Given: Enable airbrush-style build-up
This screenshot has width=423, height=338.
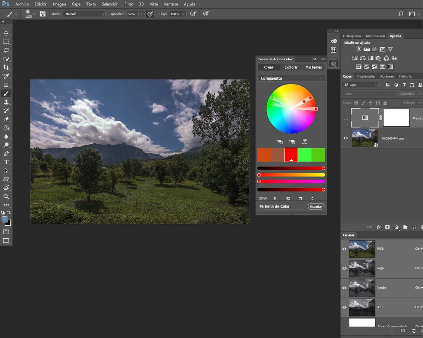Looking at the screenshot, I should (192, 14).
